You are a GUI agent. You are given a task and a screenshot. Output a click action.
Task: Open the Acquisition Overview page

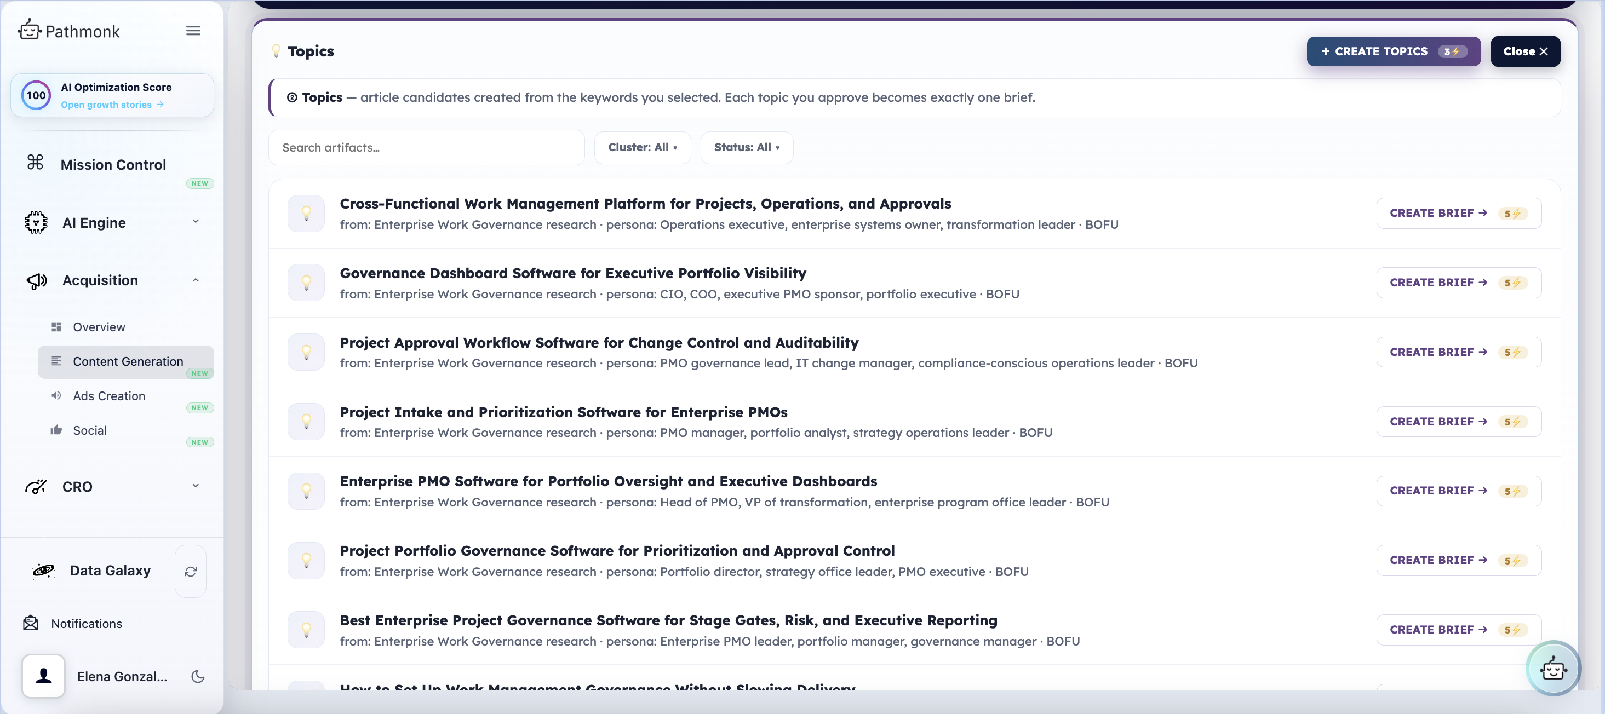[99, 327]
